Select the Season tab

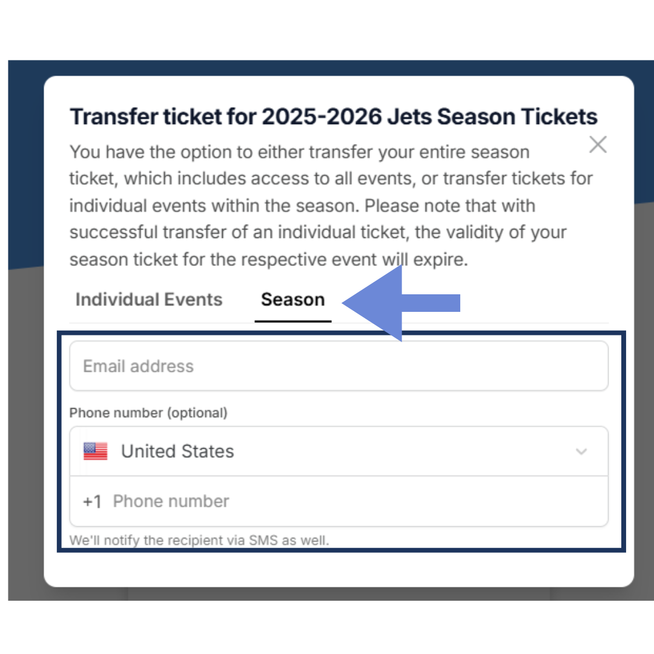(x=292, y=300)
